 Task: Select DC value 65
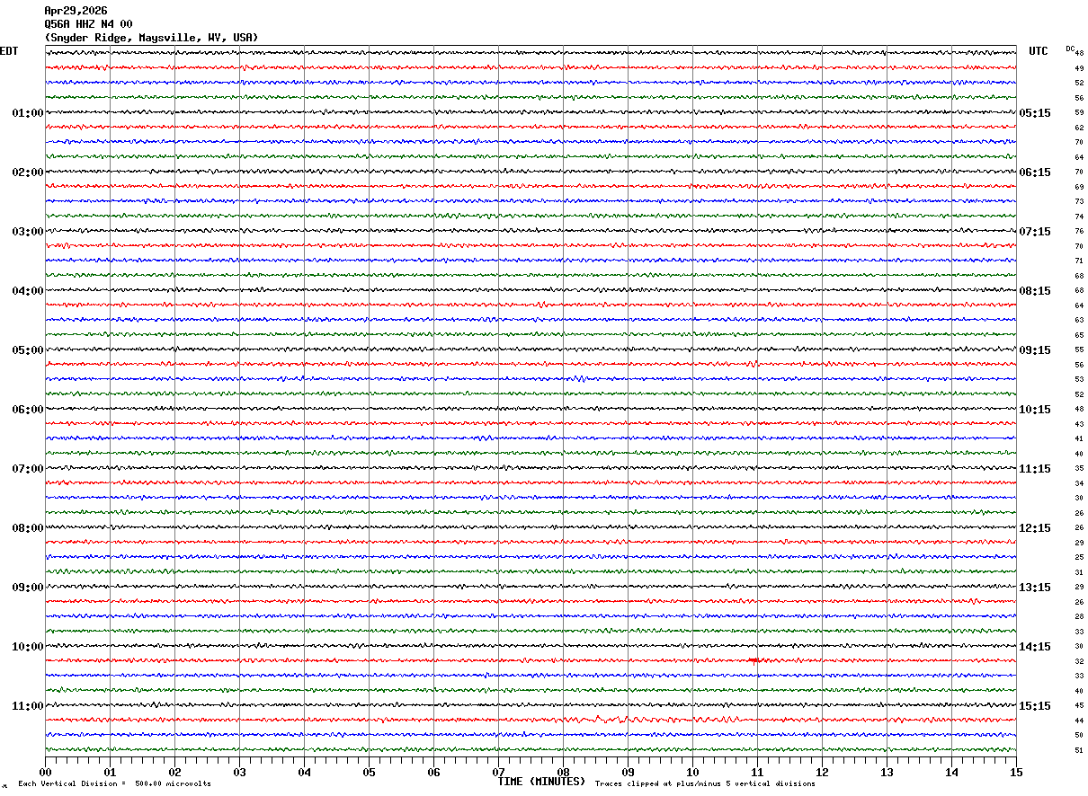pos(1079,335)
